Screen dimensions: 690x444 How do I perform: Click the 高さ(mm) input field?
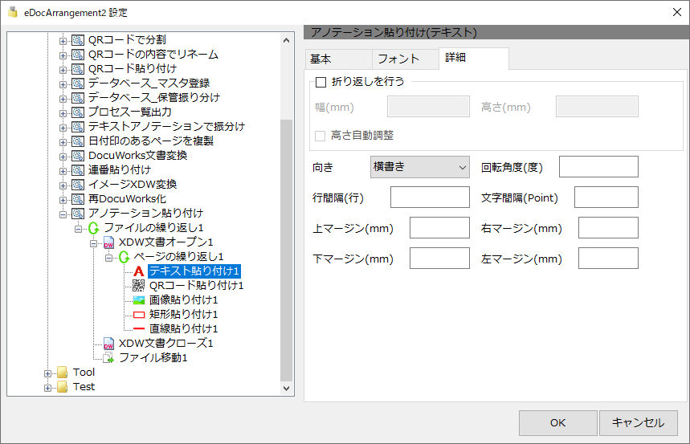[597, 107]
